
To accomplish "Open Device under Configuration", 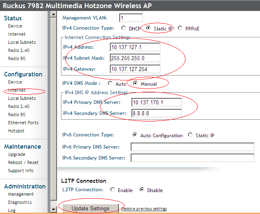I will tap(15, 82).
